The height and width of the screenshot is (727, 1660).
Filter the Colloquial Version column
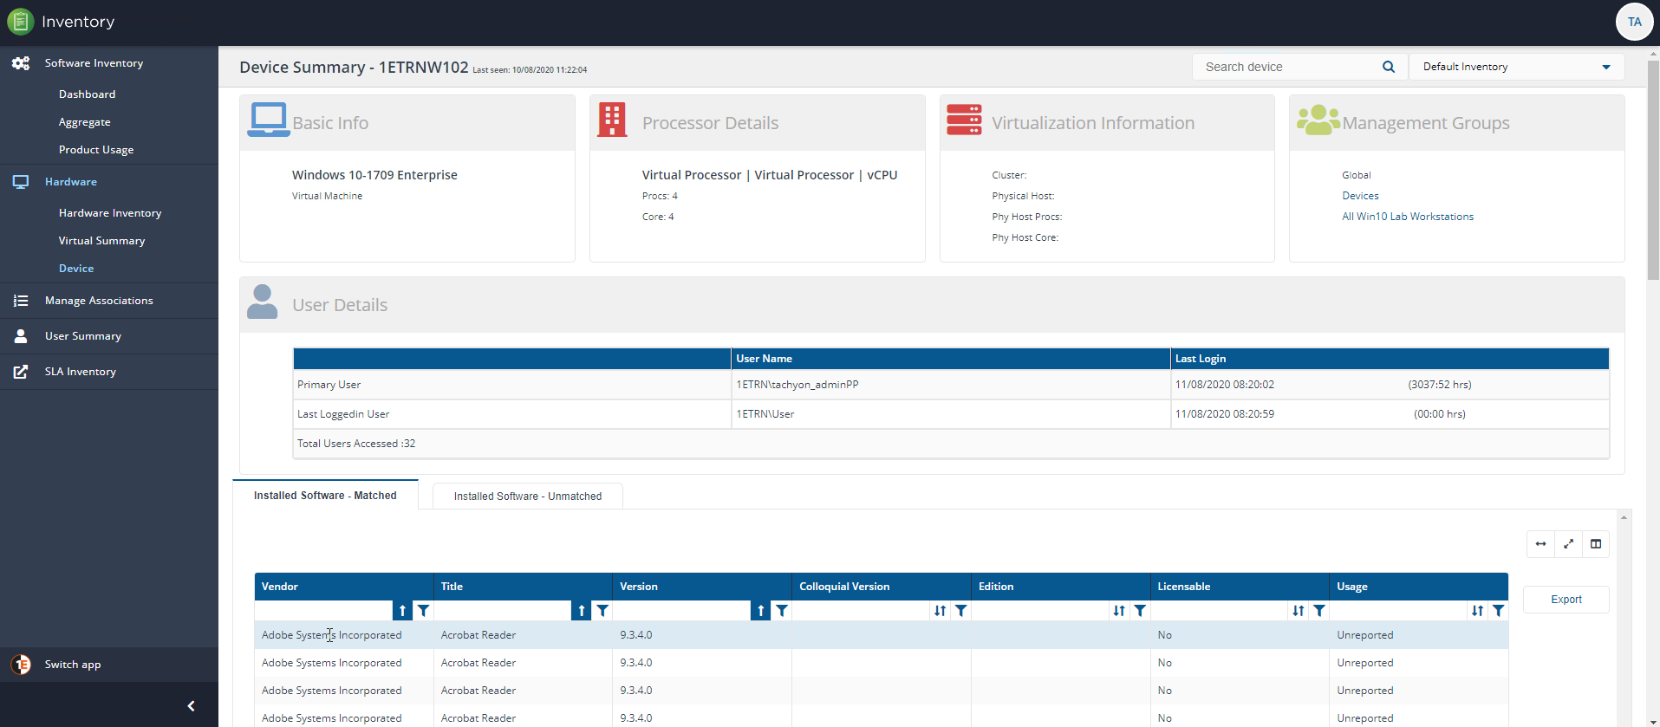(961, 611)
